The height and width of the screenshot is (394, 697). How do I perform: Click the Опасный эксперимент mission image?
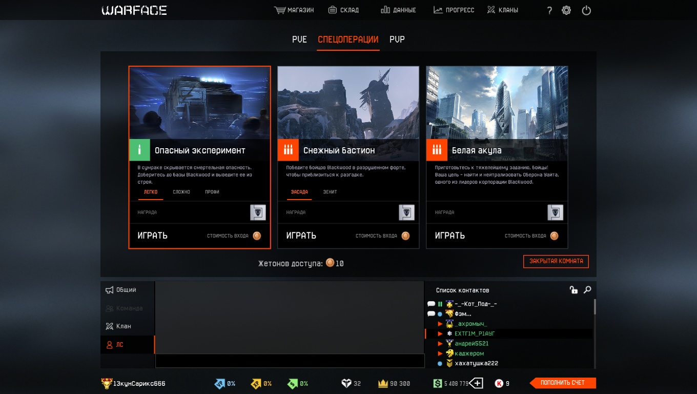[x=200, y=103]
